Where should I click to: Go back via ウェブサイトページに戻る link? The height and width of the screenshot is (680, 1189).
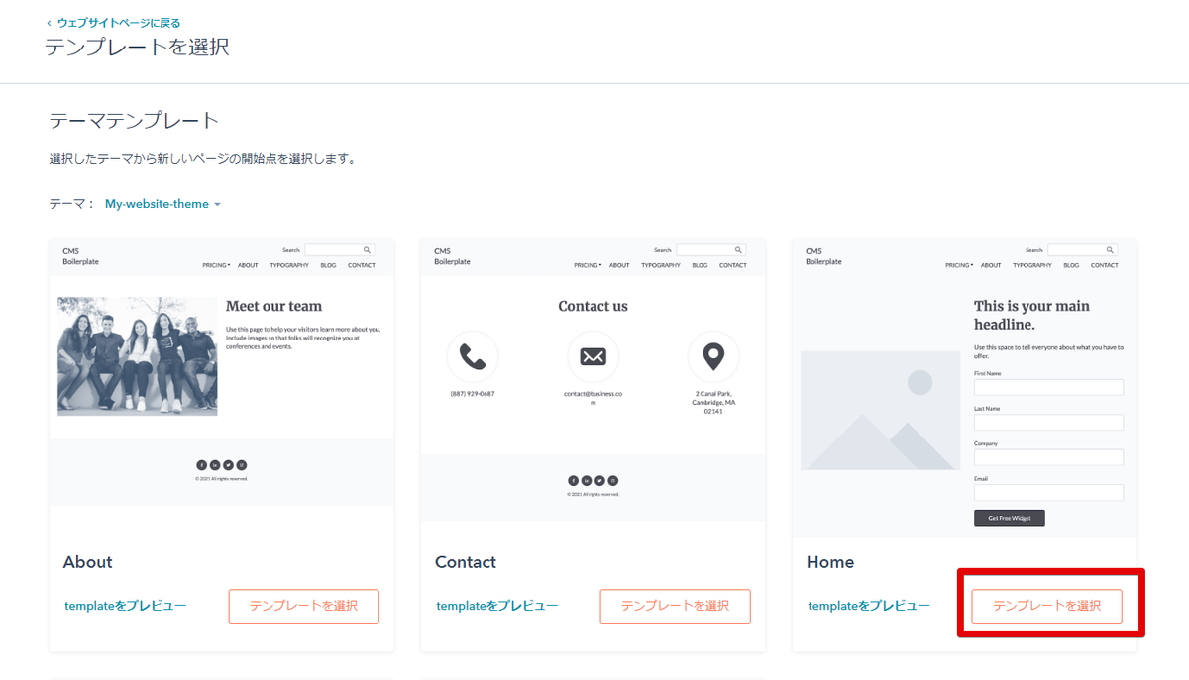tap(118, 23)
